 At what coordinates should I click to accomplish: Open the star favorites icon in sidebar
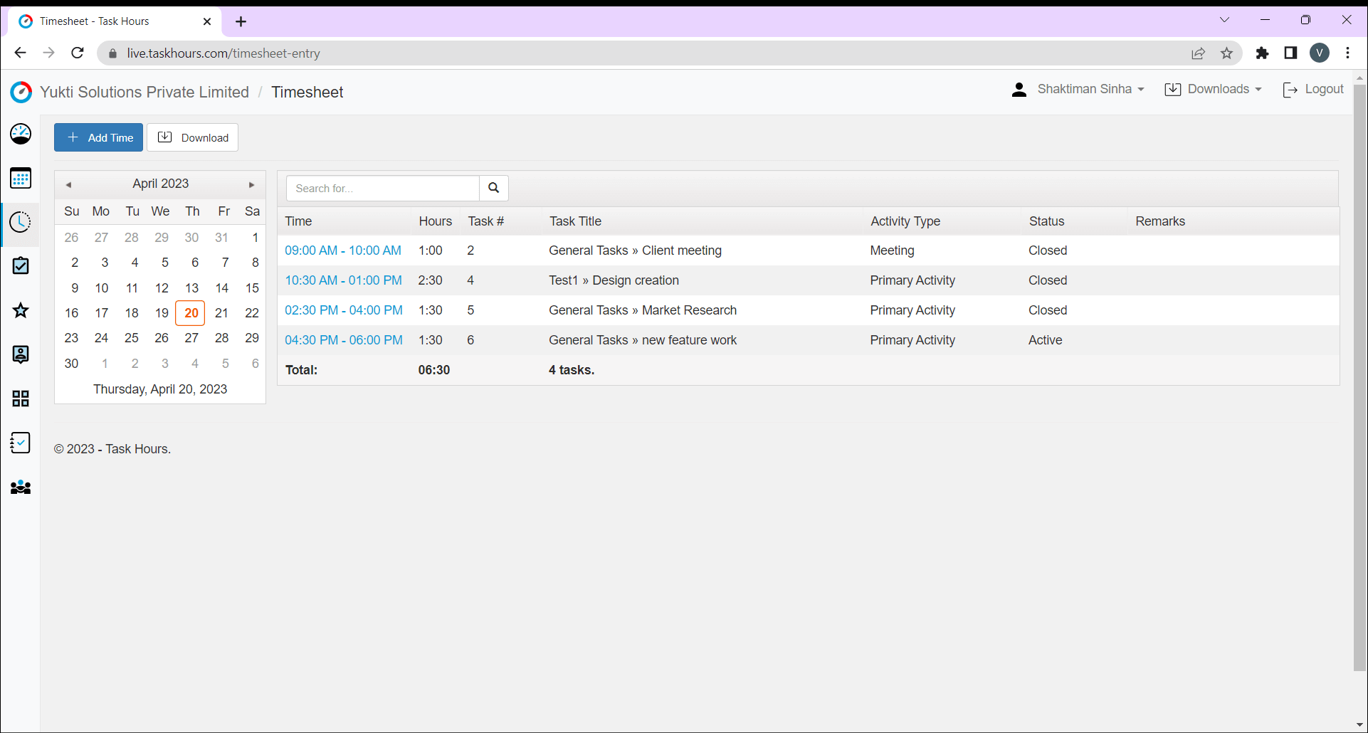pyautogui.click(x=21, y=310)
